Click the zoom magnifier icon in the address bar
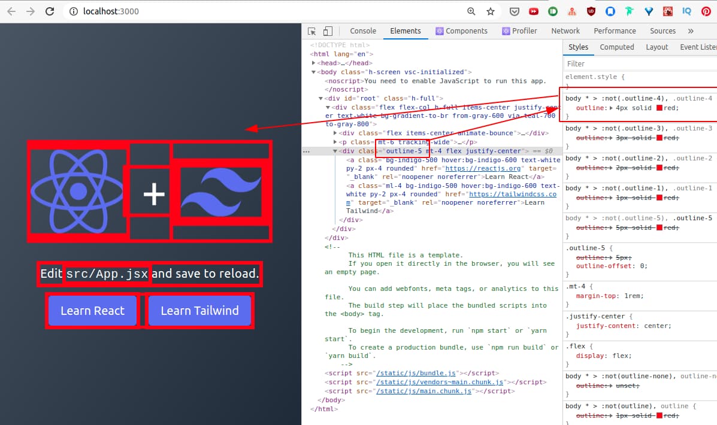Screen dimensions: 717x425 click(471, 11)
